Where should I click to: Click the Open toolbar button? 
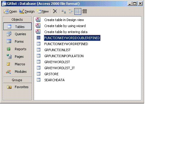(10, 11)
